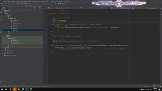This screenshot has height=91, width=162.
Task: Expand the calculators package under main
Action: 10,20
